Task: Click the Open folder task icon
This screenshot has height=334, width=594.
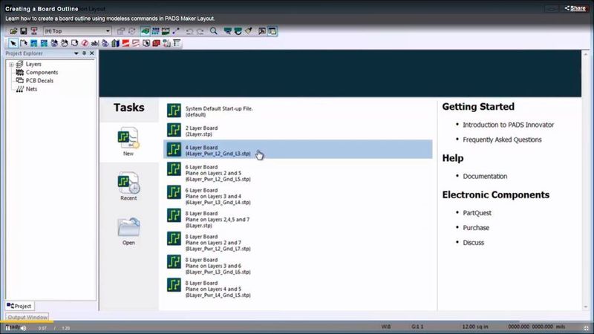Action: click(x=128, y=231)
